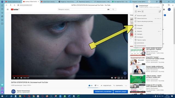Go to the YouTube home logo
This screenshot has width=175, height=98.
click(x=15, y=10)
